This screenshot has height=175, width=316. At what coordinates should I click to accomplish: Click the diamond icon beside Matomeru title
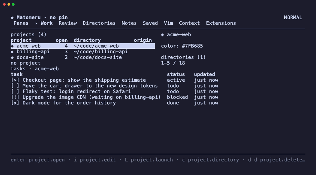coord(12,18)
